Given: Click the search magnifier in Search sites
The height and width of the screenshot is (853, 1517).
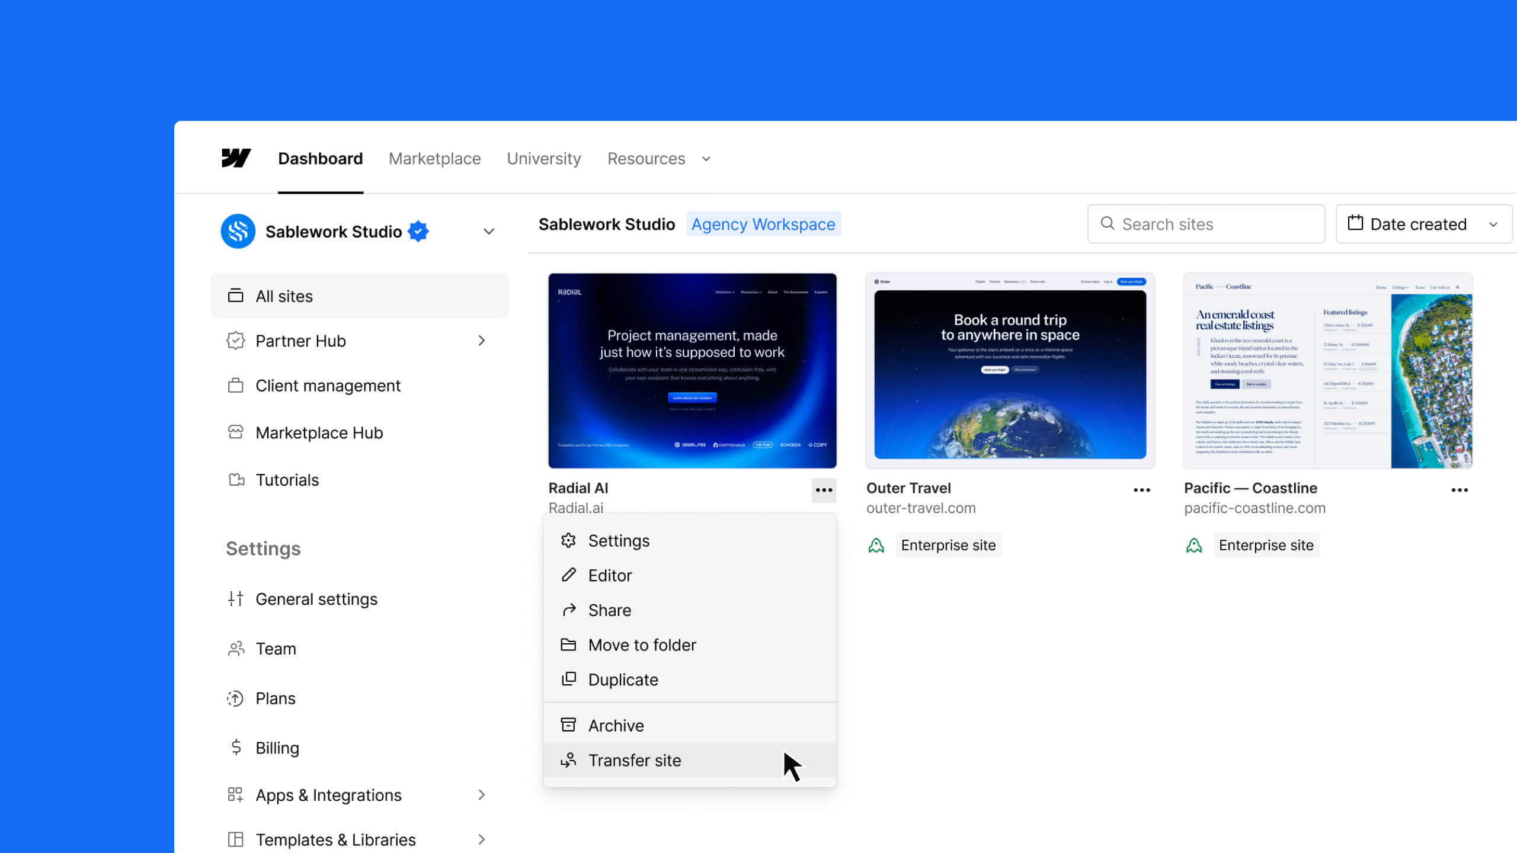Looking at the screenshot, I should click(1108, 224).
